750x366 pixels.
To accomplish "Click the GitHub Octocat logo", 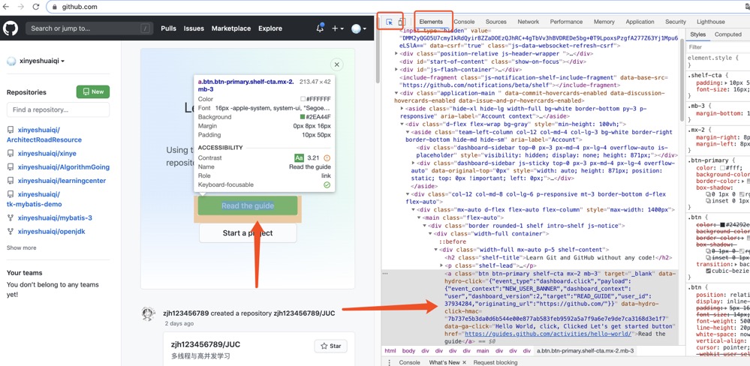I will (11, 28).
